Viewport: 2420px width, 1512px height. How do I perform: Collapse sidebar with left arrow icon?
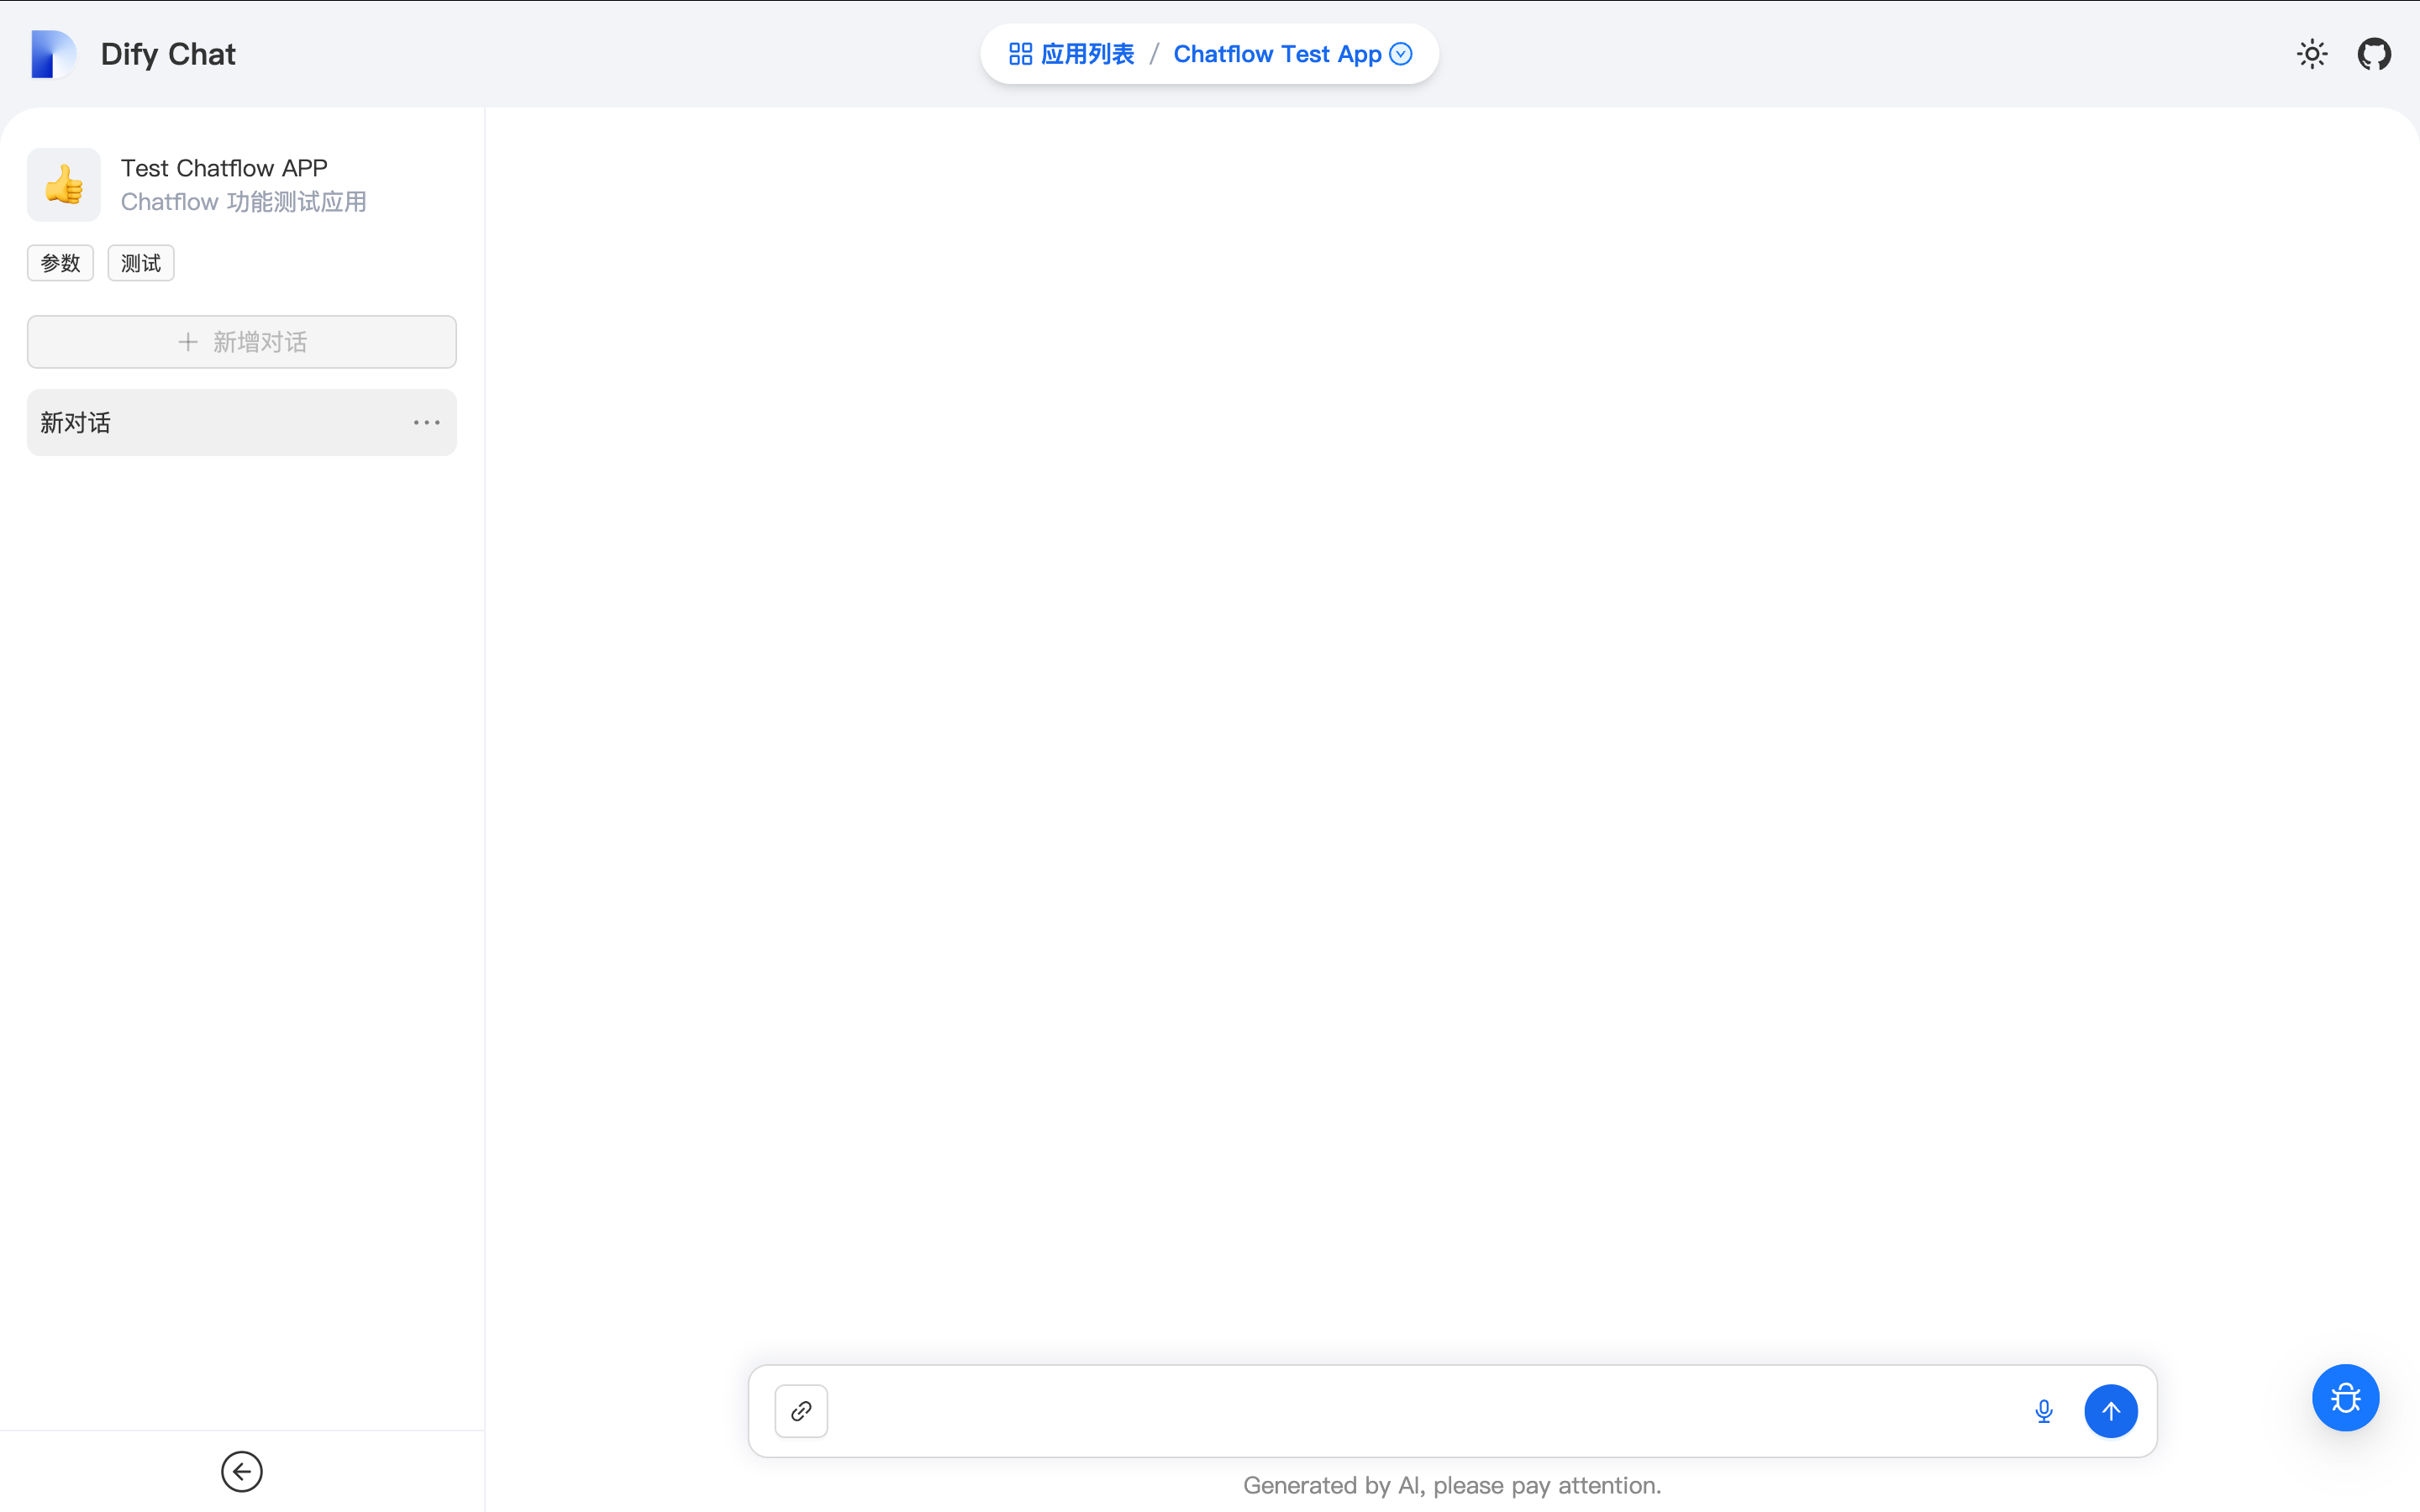click(x=241, y=1471)
